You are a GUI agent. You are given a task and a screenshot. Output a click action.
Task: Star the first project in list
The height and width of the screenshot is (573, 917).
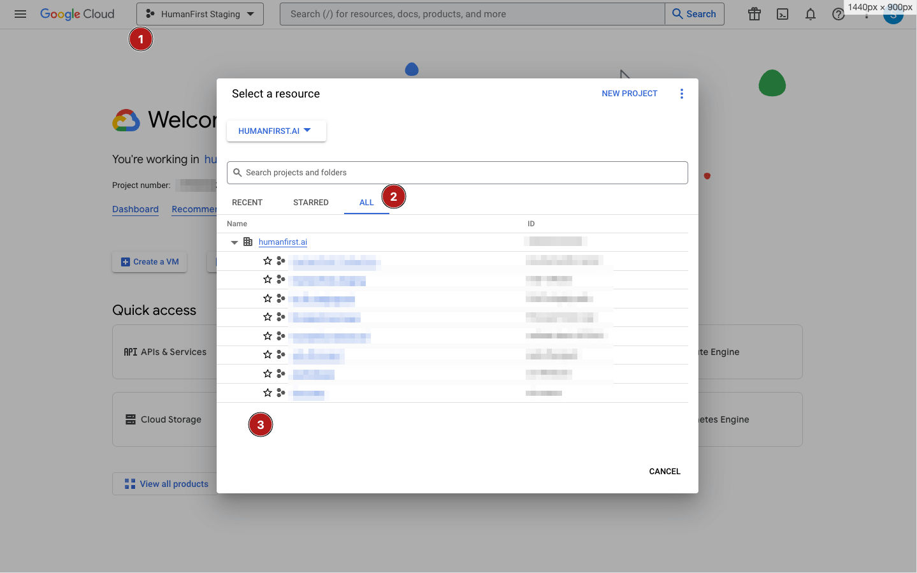(x=268, y=261)
